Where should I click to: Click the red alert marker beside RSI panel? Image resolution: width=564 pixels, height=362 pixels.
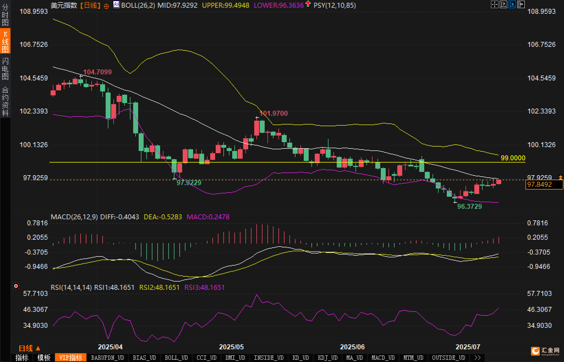(x=16, y=286)
